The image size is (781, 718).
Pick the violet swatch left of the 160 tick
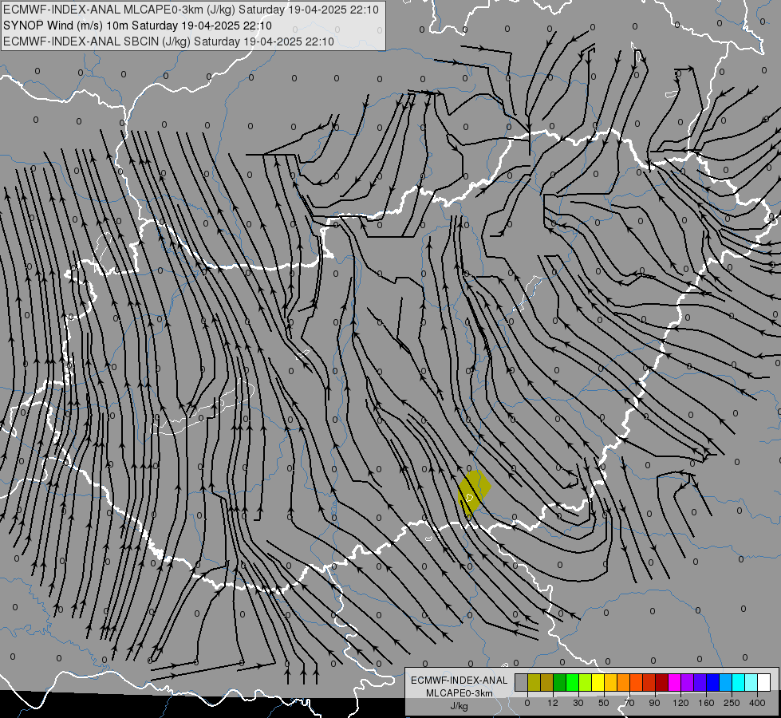[700, 682]
